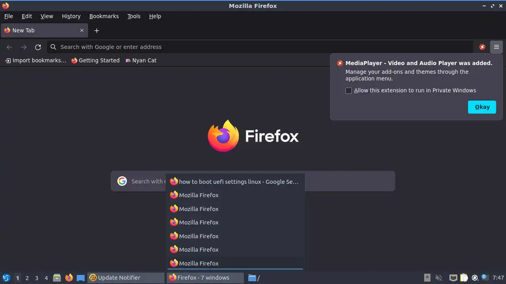The image size is (506, 284).
Task: Launch the file manager from the panel quick launch
Action: click(x=57, y=278)
